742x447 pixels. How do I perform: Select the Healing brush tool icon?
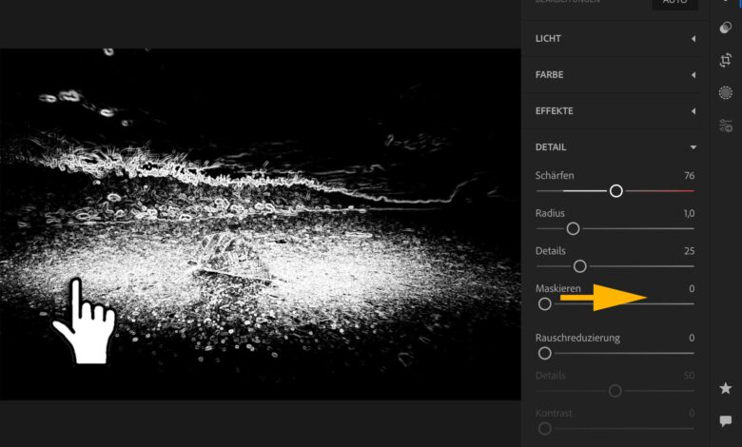click(x=726, y=28)
